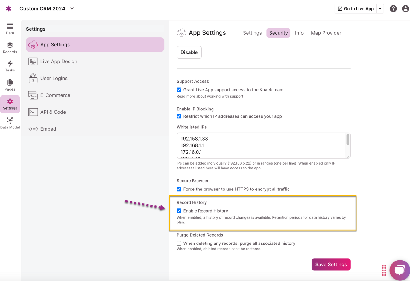
Task: Toggle Enable Record History checkbox
Action: tap(179, 211)
